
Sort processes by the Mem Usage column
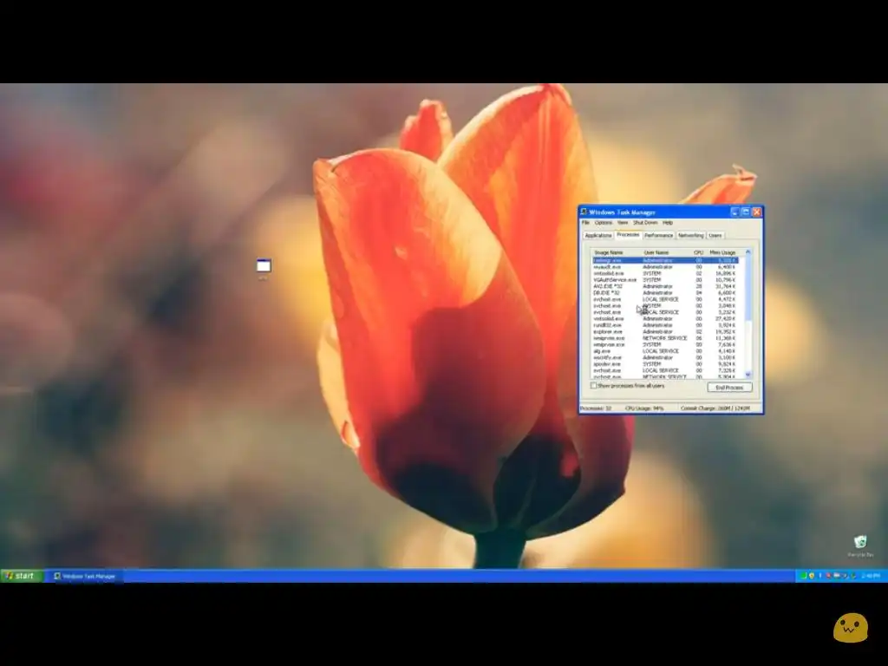pos(724,252)
